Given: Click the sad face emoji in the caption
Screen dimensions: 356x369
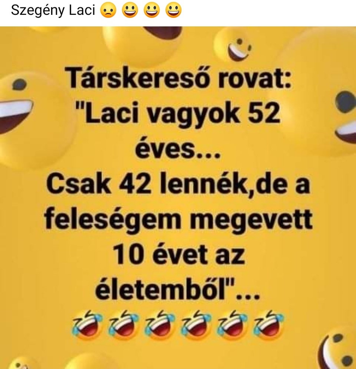Looking at the screenshot, I should click(x=108, y=11).
